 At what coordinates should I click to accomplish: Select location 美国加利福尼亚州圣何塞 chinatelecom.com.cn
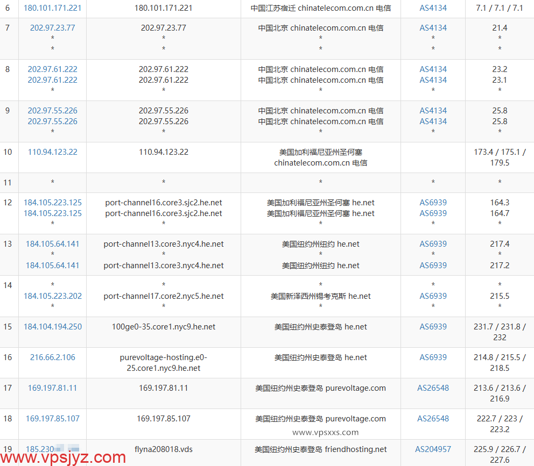pyautogui.click(x=320, y=157)
